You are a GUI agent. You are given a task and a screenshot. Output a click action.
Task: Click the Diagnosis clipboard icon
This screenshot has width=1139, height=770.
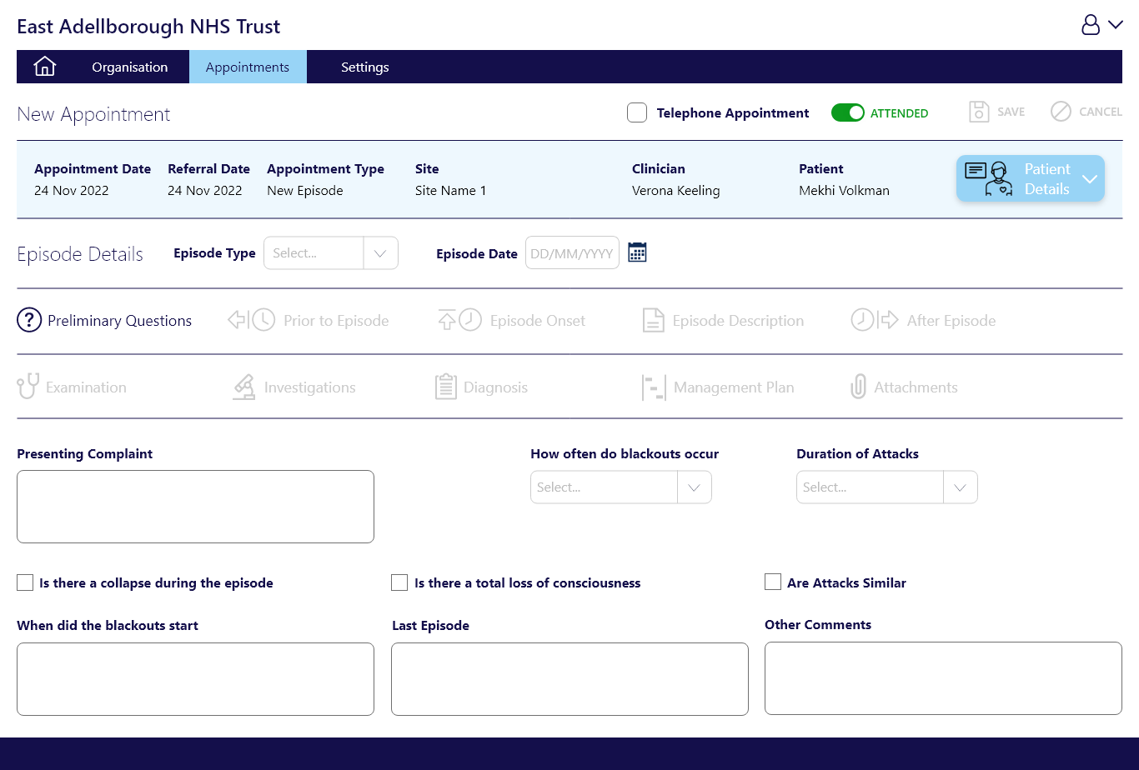446,387
